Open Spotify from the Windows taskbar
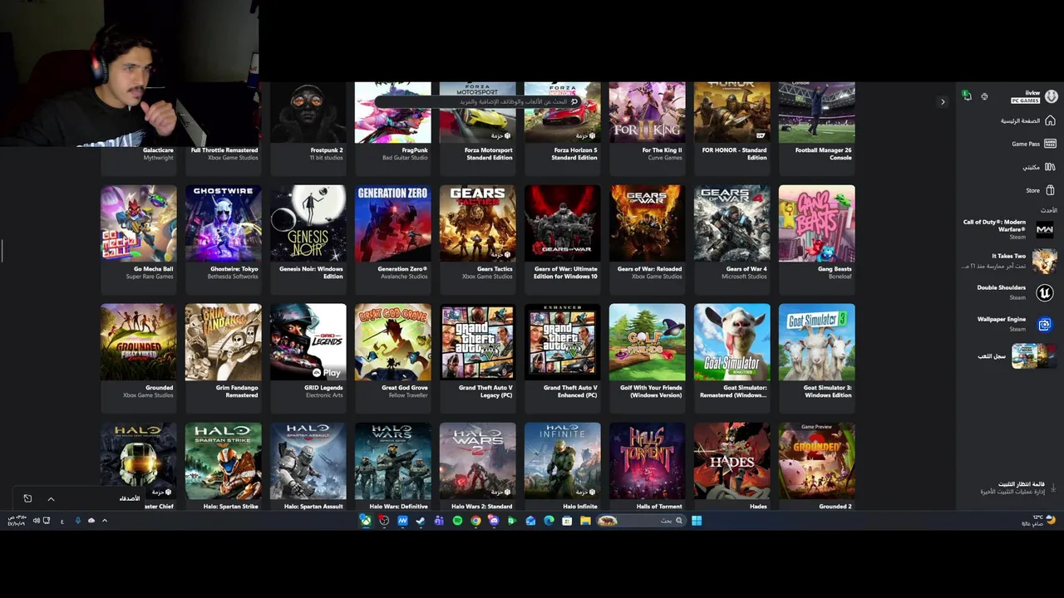1064x598 pixels. [457, 521]
